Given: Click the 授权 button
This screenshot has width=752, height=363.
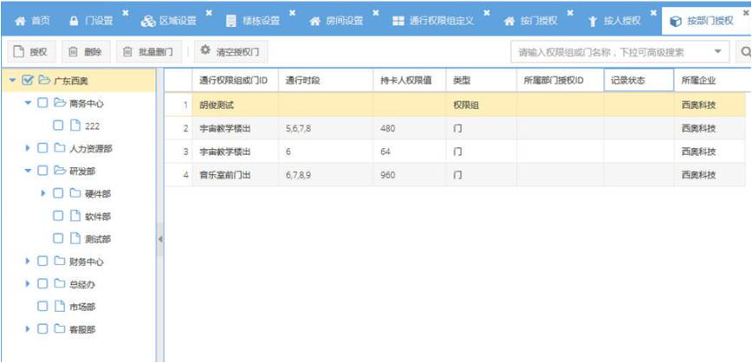Looking at the screenshot, I should (32, 52).
